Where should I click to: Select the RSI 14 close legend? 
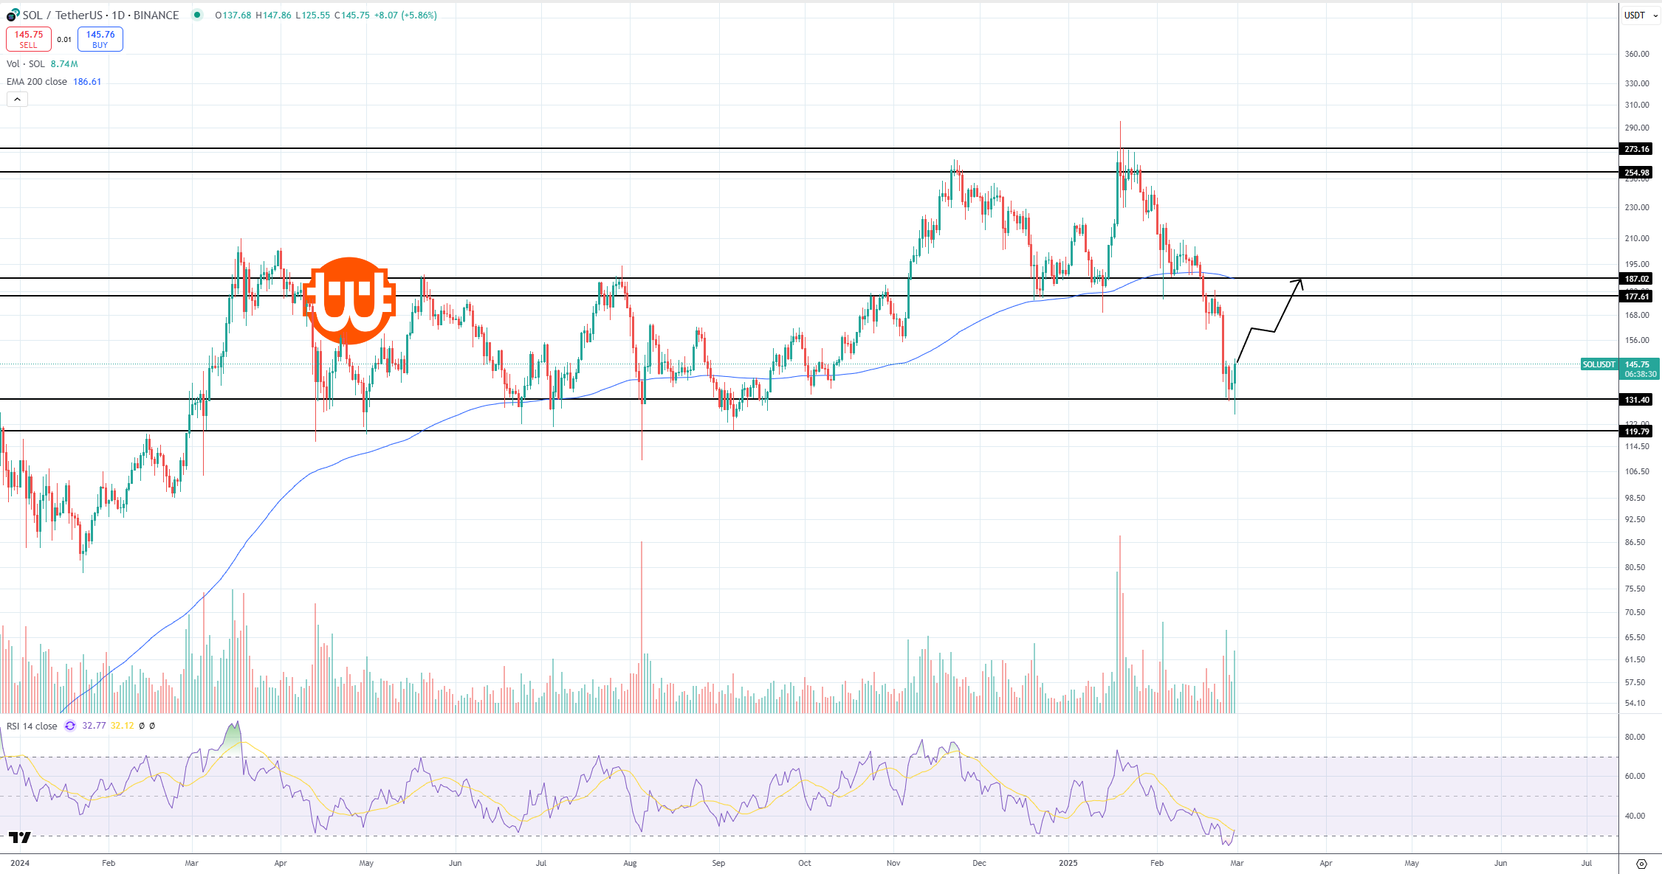click(x=32, y=726)
